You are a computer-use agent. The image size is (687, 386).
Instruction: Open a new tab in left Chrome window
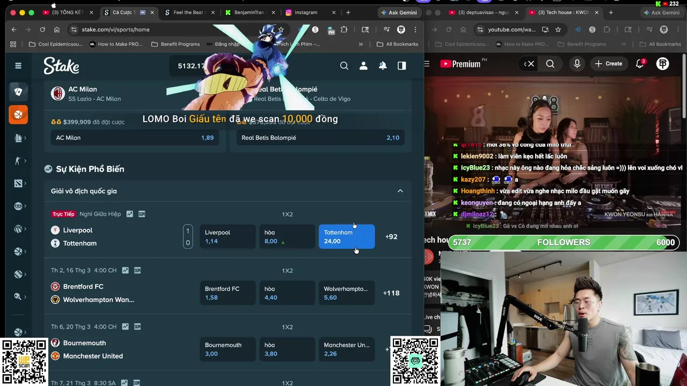348,12
